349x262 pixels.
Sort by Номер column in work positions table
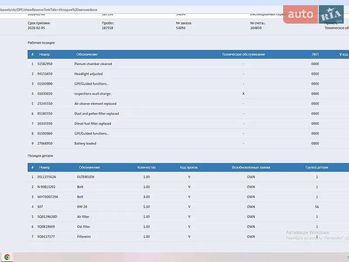coord(44,54)
